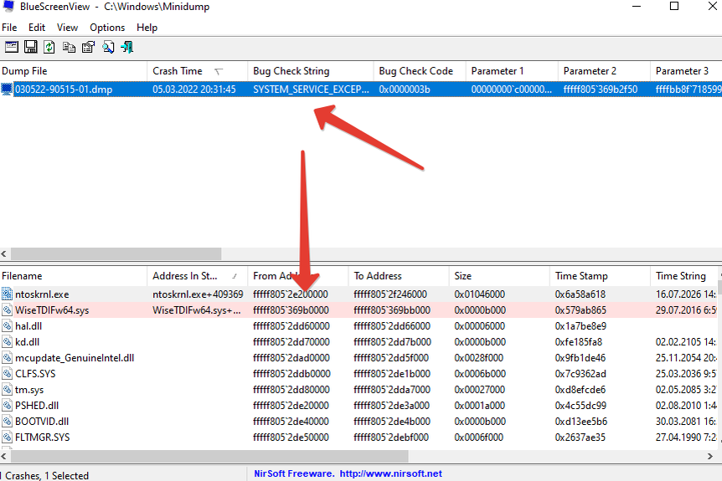Click the BOOTVID.dll file icon
This screenshot has height=481, width=722.
[7, 422]
